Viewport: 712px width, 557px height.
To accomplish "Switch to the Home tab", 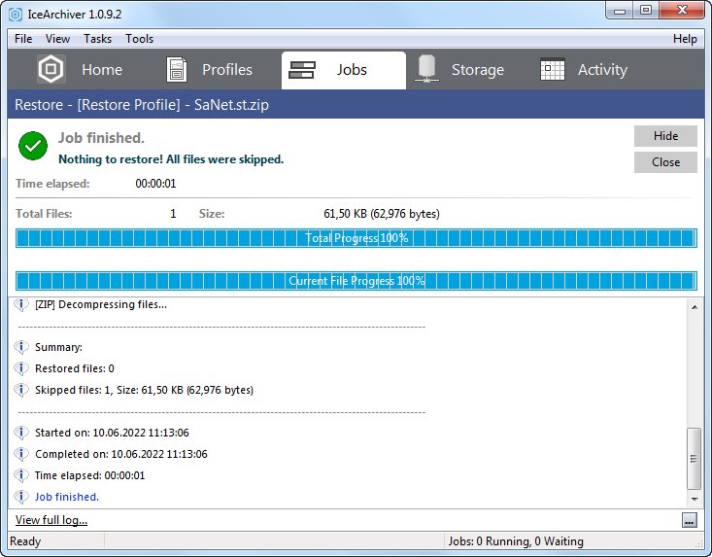I will tap(81, 70).
